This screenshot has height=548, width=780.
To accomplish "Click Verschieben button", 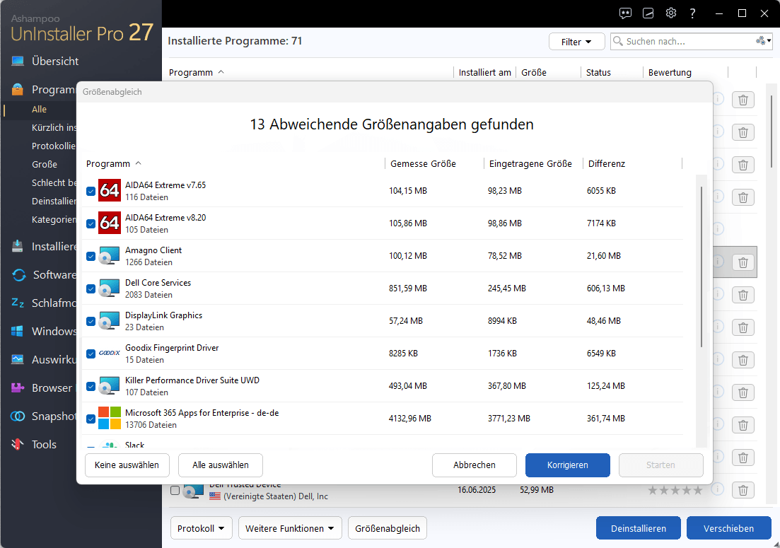I will [729, 528].
